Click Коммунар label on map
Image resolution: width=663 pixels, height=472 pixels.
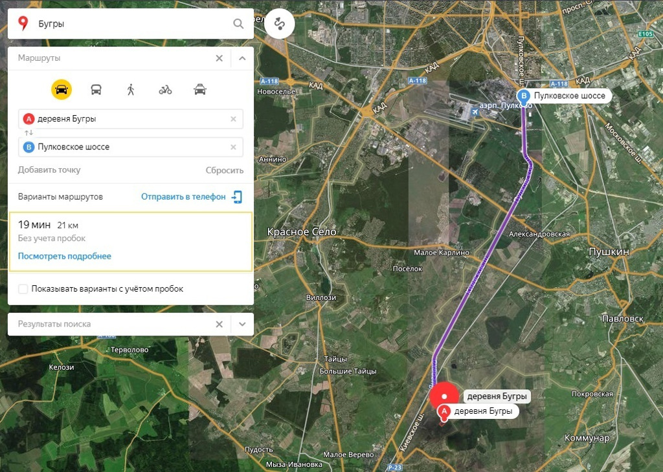coord(587,438)
